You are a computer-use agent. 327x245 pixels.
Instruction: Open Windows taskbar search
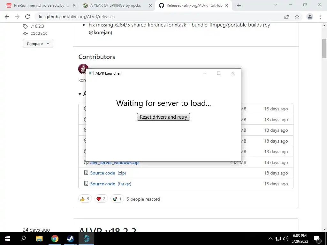(x=23, y=239)
